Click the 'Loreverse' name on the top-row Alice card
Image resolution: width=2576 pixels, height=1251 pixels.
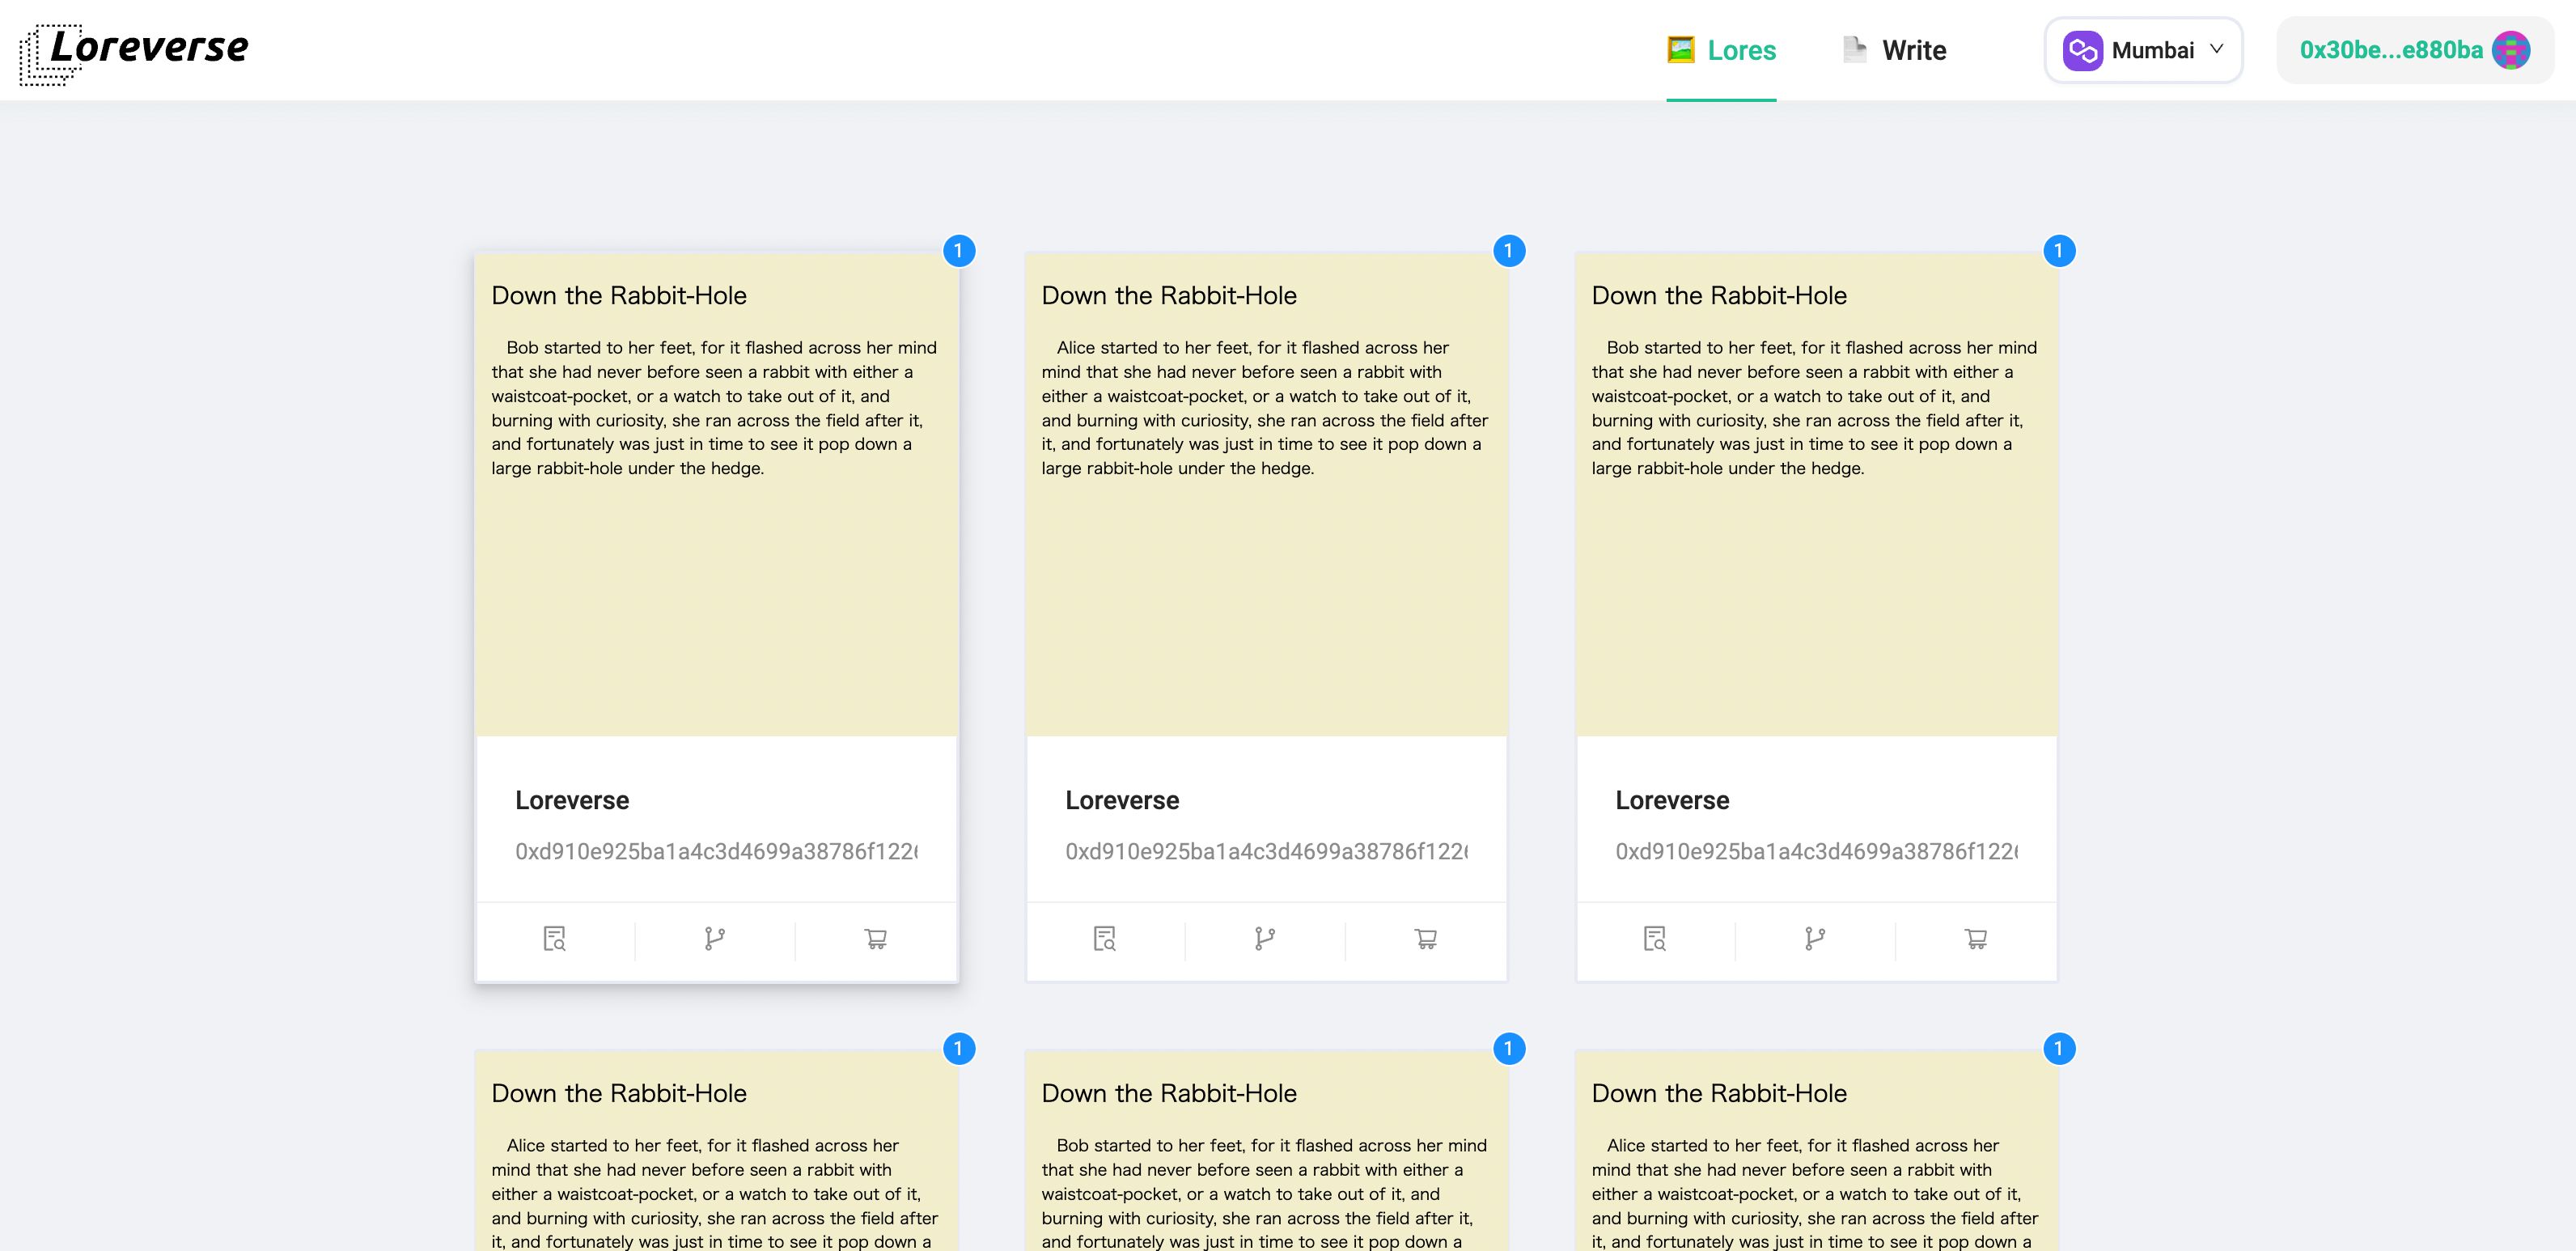[1122, 800]
